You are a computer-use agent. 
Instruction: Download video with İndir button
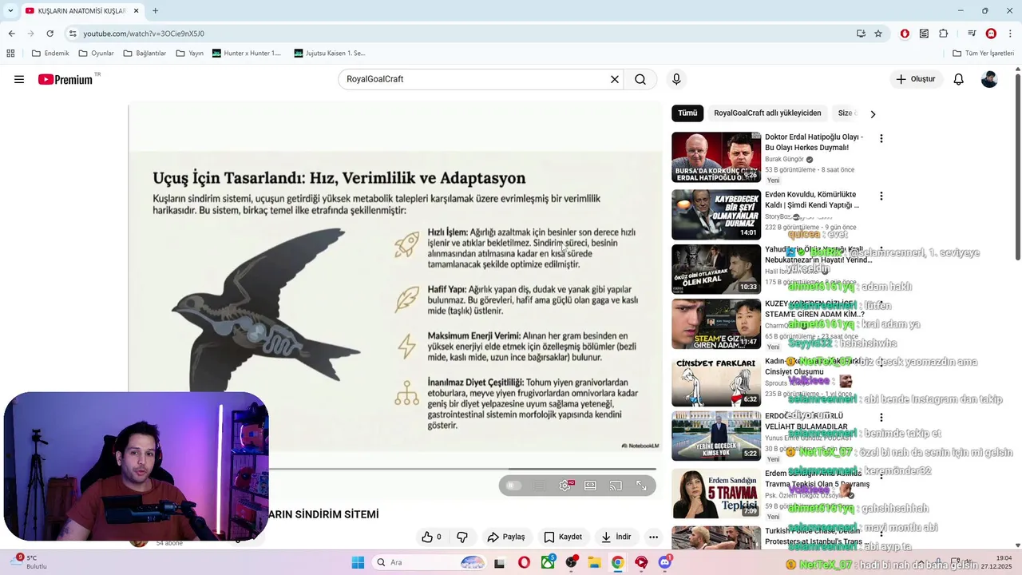click(616, 537)
